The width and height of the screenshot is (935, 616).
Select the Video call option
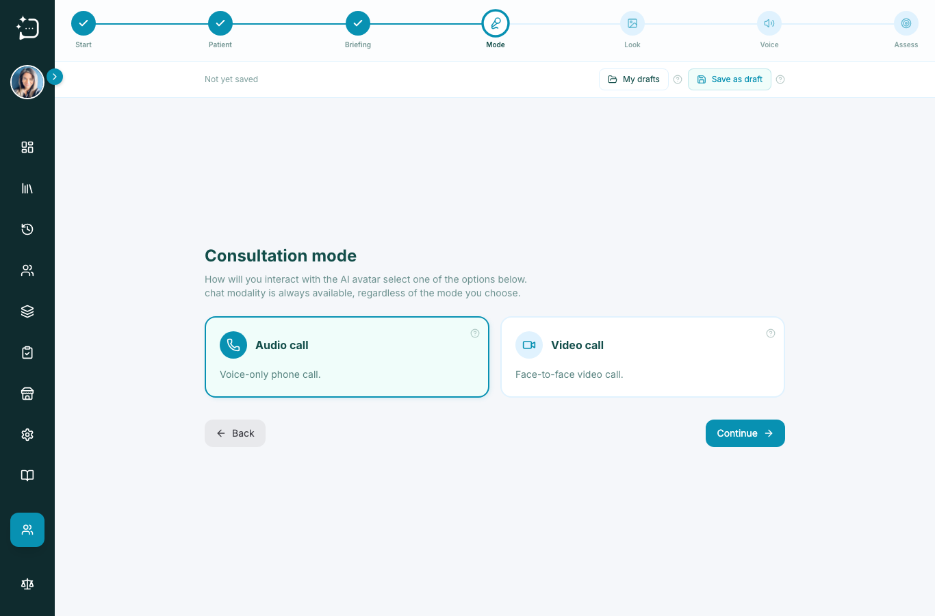click(x=643, y=357)
